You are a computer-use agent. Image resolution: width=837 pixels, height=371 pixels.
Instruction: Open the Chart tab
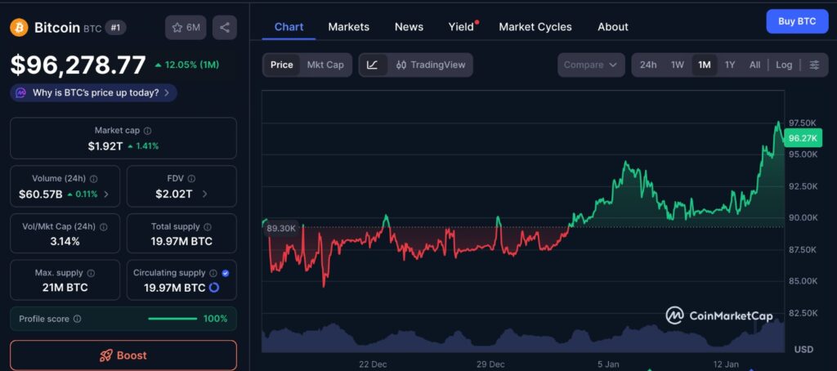289,27
